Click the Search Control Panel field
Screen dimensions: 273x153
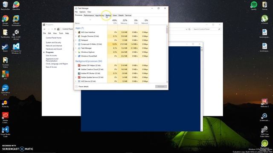tap(206, 29)
